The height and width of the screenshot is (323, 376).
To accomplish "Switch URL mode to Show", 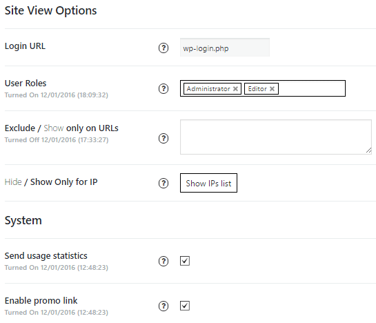I will click(54, 128).
